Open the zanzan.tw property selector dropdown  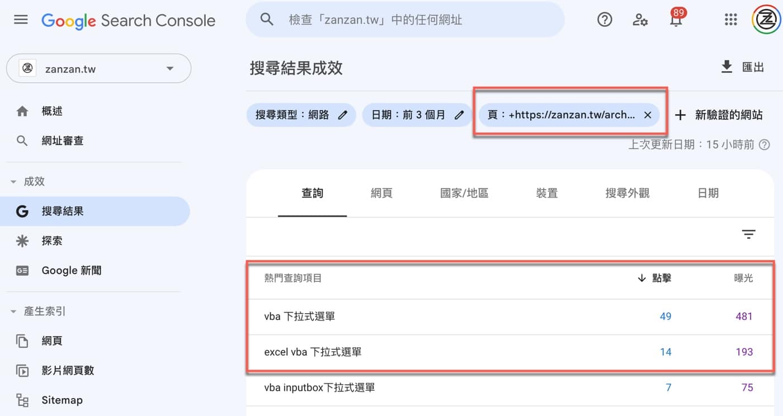(x=98, y=69)
